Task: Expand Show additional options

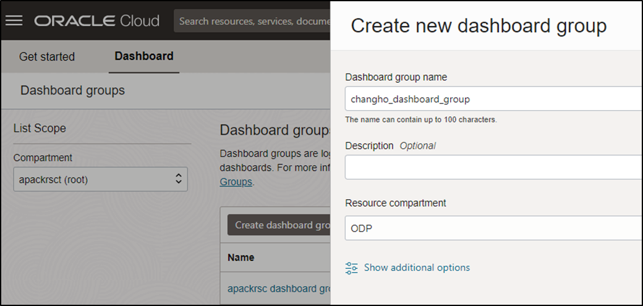Action: pyautogui.click(x=417, y=268)
